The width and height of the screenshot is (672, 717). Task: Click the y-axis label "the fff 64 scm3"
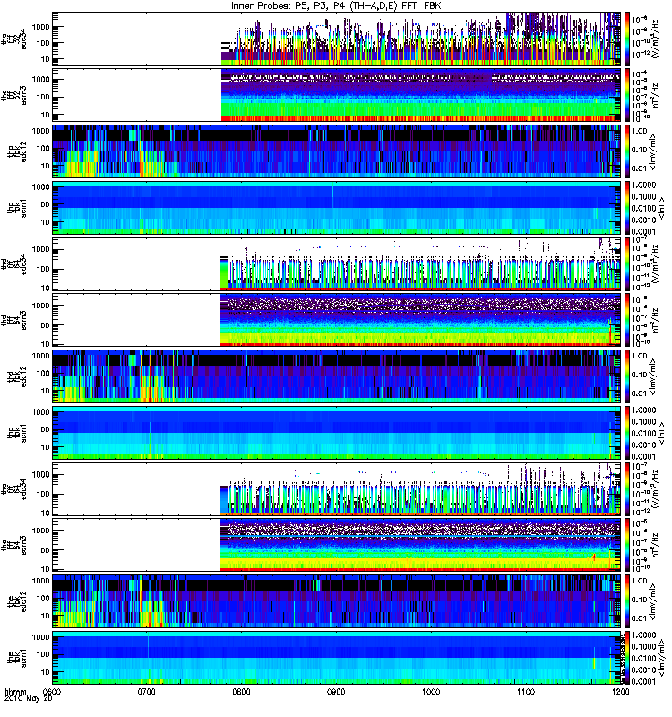point(13,545)
